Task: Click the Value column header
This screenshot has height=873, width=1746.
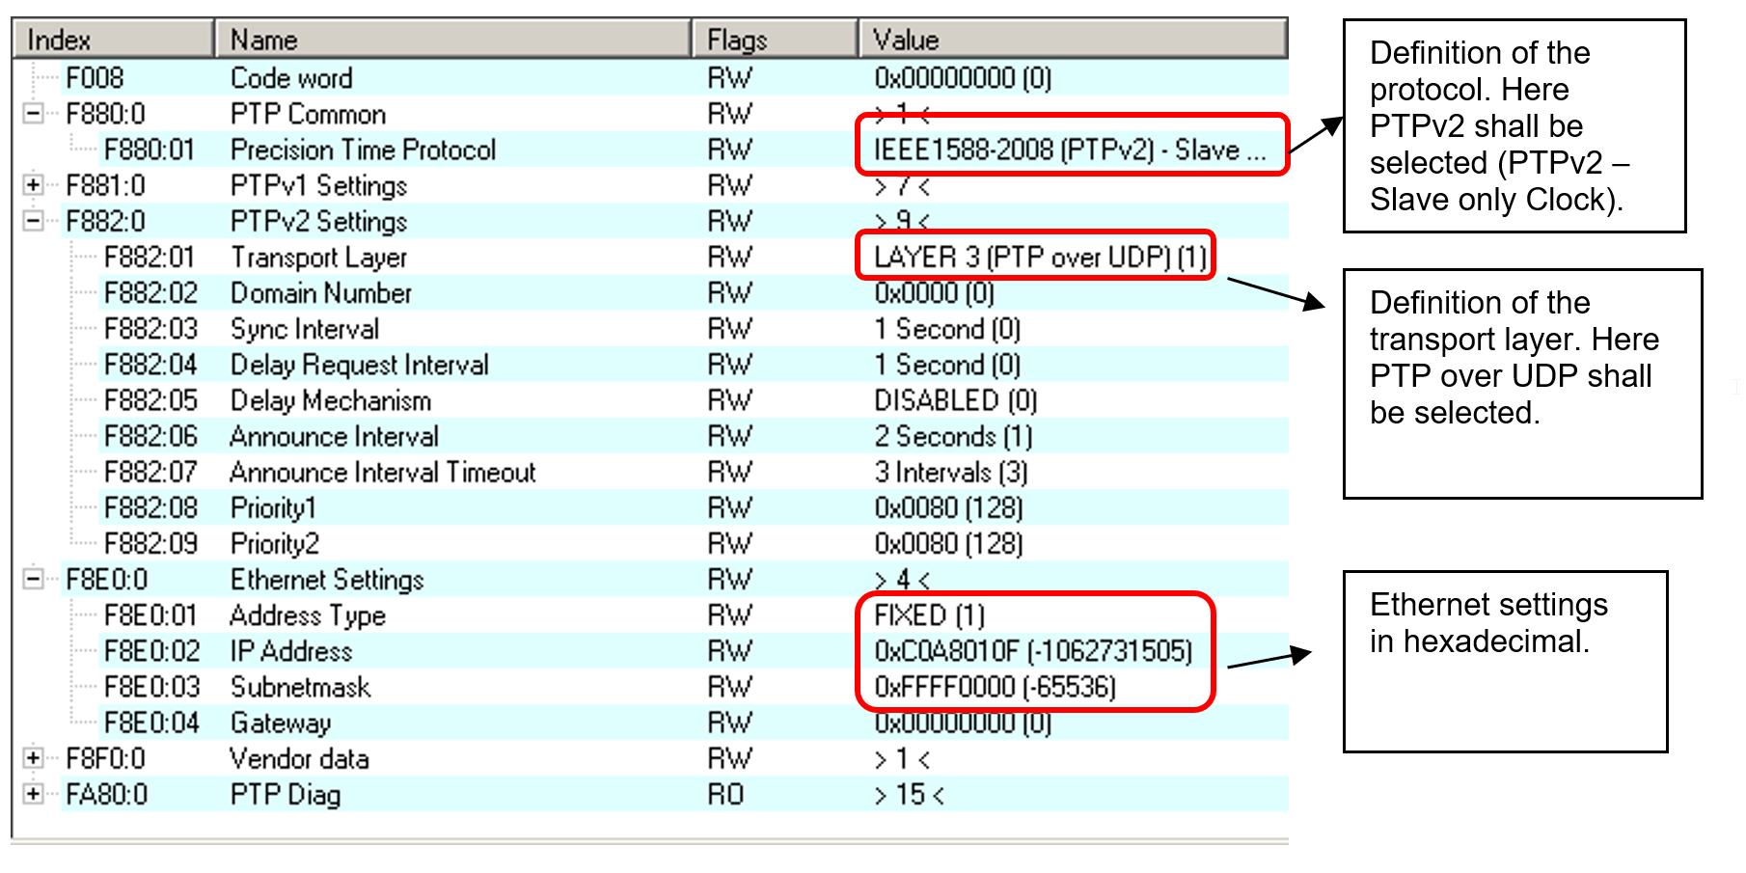Action: point(1073,40)
